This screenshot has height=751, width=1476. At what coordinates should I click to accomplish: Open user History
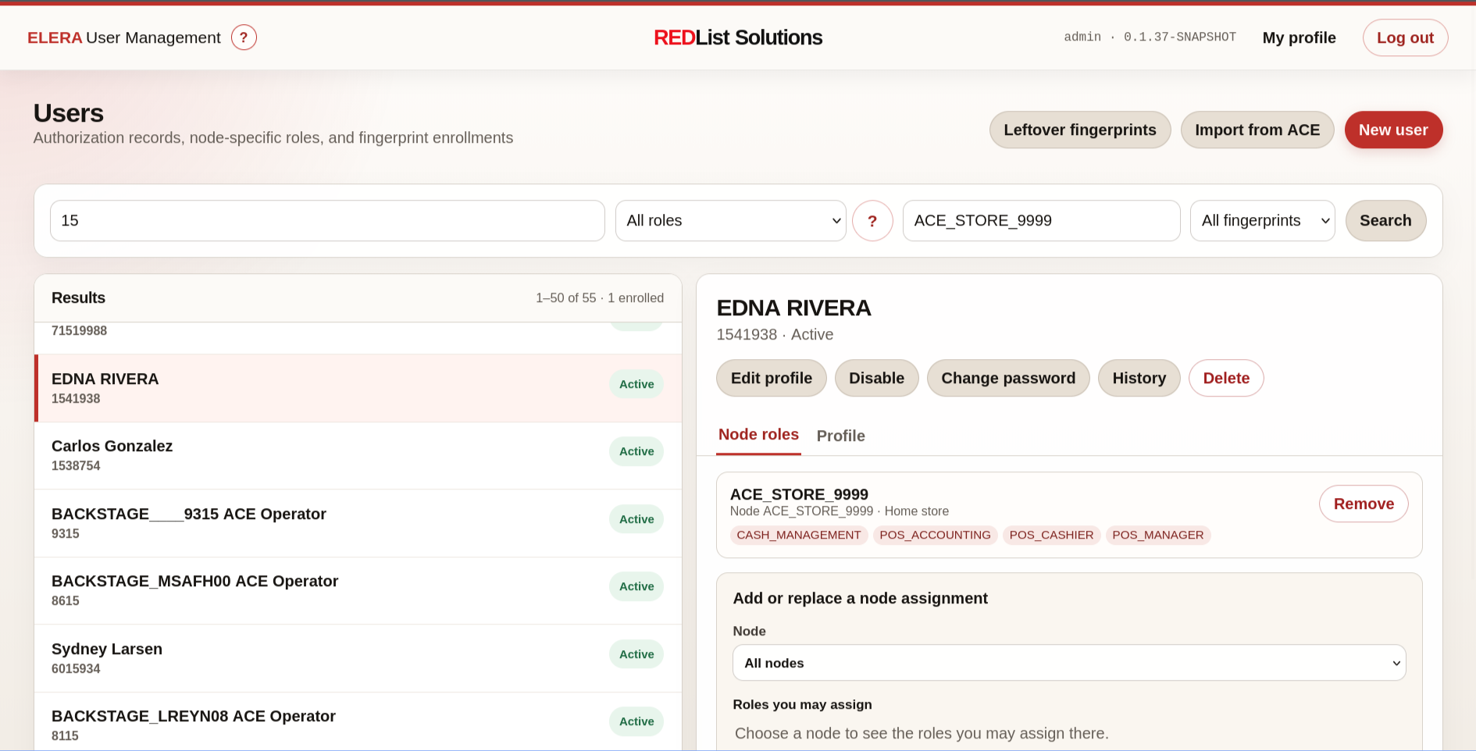pyautogui.click(x=1139, y=378)
